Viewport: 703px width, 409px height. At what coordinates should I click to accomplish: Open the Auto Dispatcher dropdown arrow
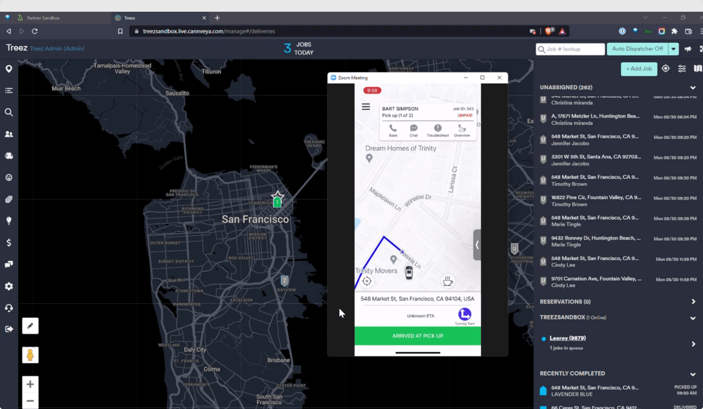pyautogui.click(x=673, y=49)
